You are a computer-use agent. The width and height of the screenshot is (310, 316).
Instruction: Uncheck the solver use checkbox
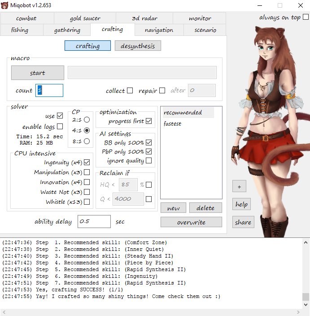coord(60,116)
